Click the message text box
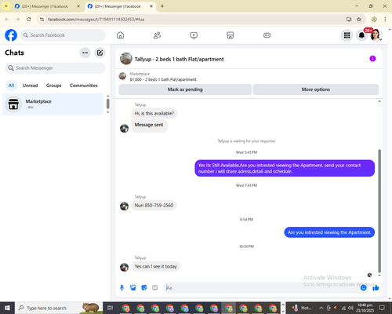392x314 pixels. tap(261, 288)
